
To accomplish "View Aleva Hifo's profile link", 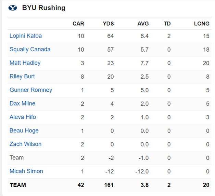I will [x=23, y=117].
